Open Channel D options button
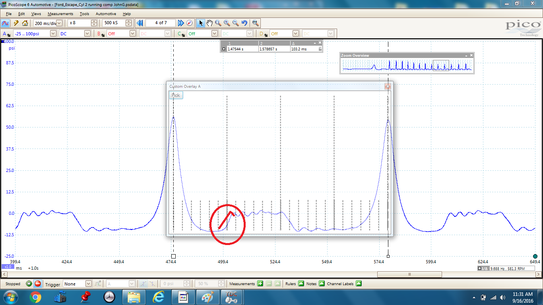Viewport: 543px width, 305px height. click(263, 34)
